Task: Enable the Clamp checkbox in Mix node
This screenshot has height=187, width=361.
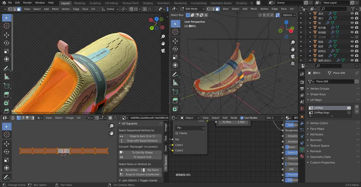Action: point(177,133)
